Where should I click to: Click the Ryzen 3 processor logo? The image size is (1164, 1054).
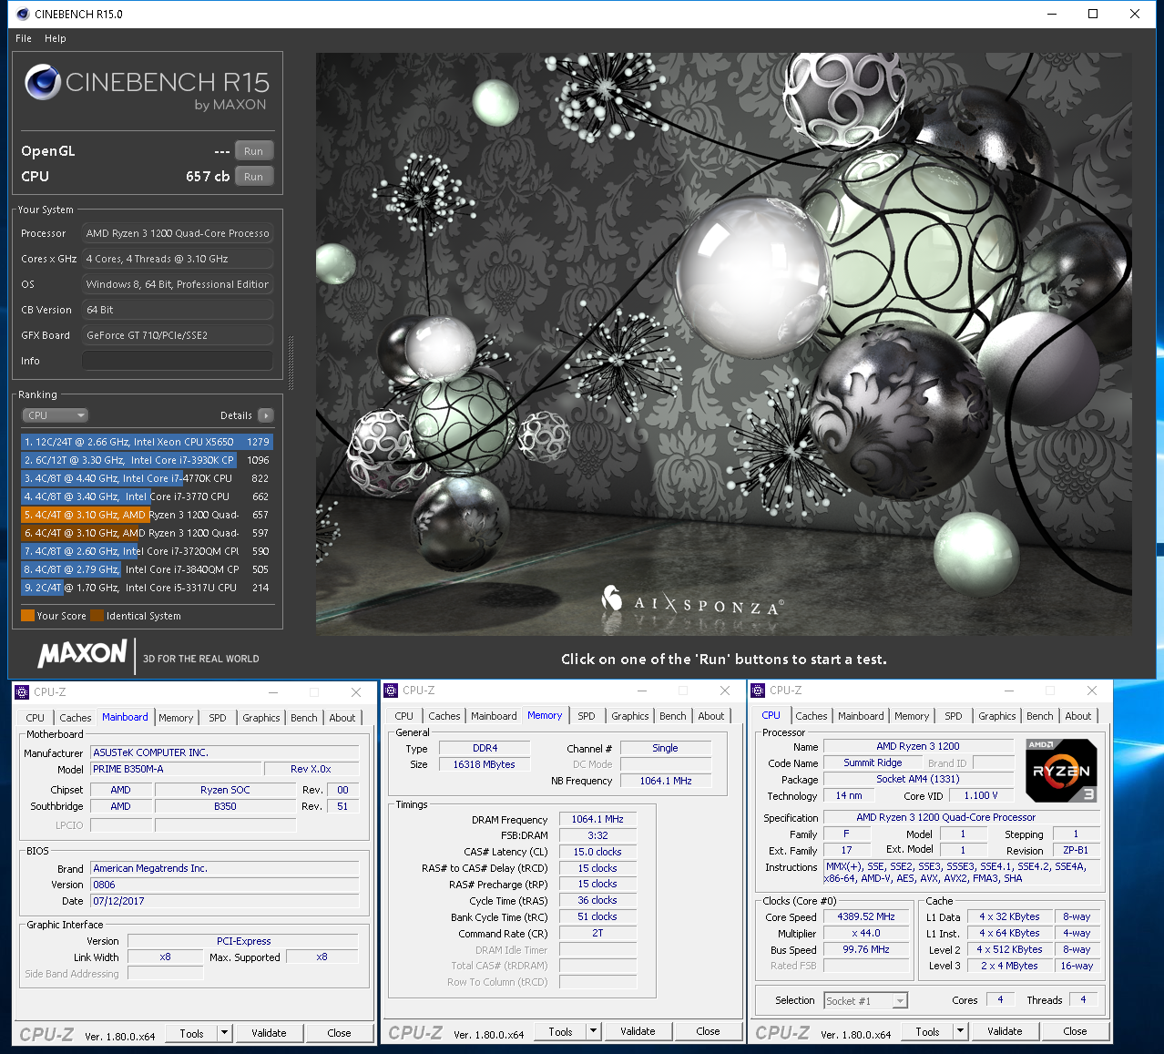click(1061, 771)
